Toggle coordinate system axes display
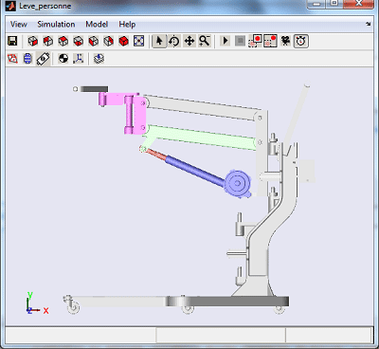Viewport: 379px width, 349px height. 79,59
